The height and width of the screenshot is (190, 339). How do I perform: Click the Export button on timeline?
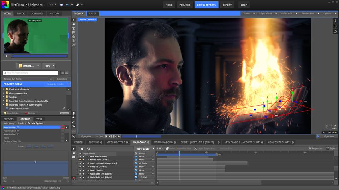click(332, 148)
